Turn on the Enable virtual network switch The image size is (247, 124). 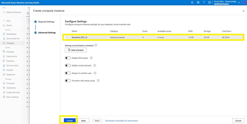(68, 65)
